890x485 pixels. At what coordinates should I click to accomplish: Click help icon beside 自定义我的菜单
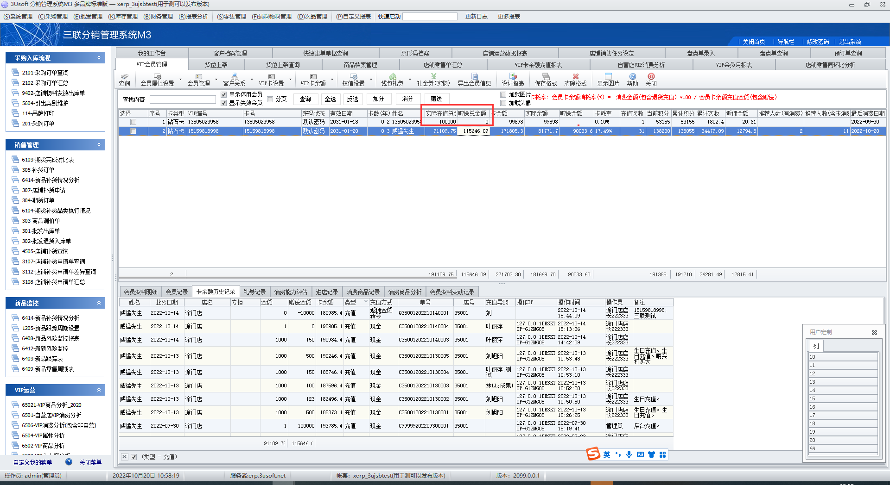click(69, 462)
